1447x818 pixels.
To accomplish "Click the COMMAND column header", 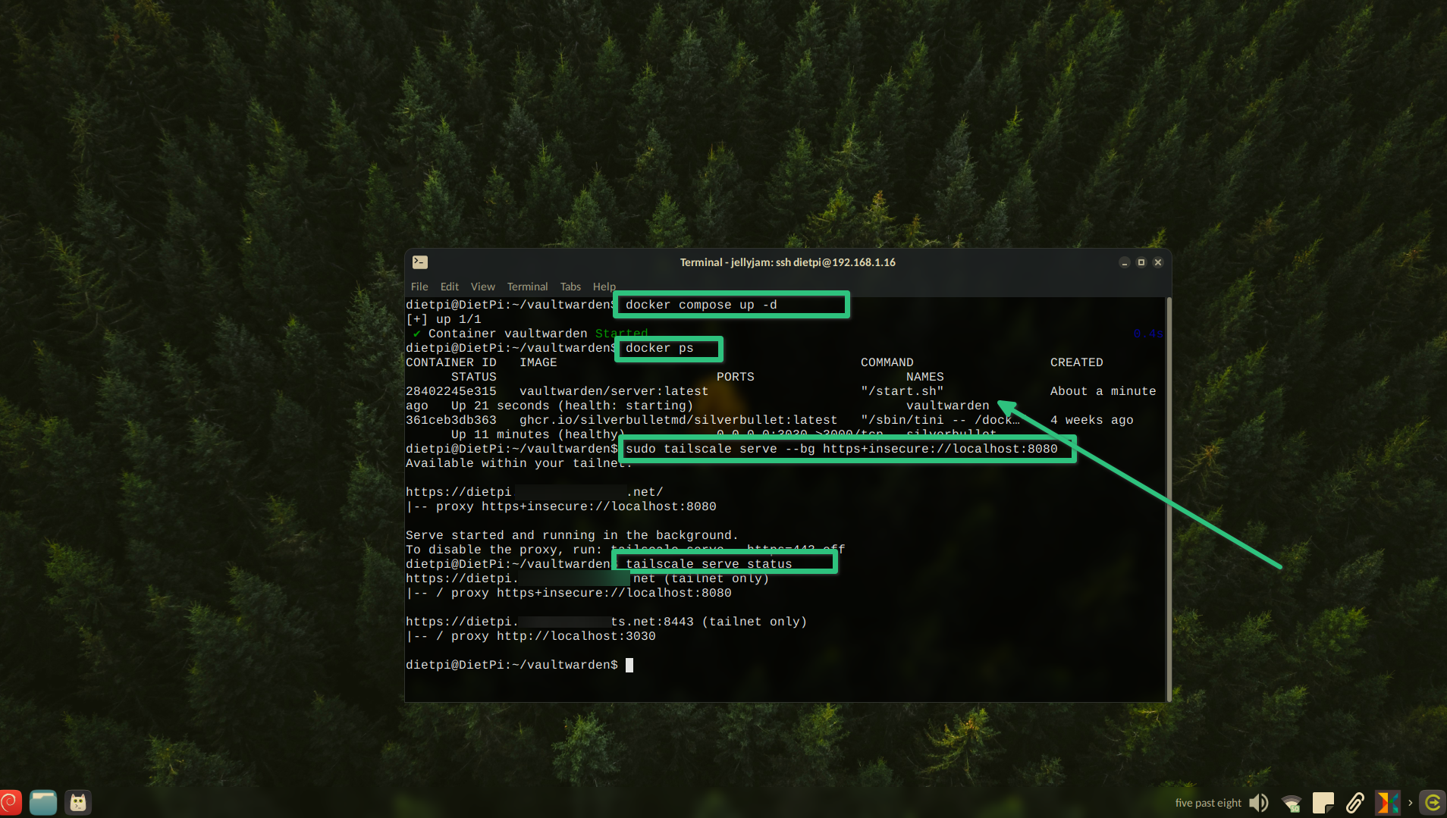I will point(887,362).
